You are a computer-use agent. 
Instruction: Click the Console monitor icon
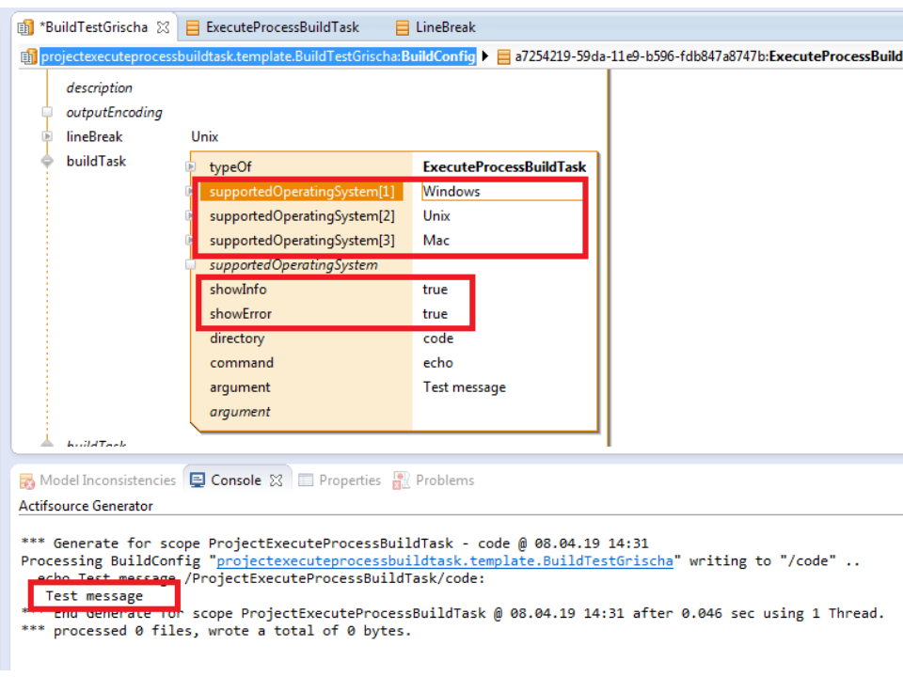point(198,480)
